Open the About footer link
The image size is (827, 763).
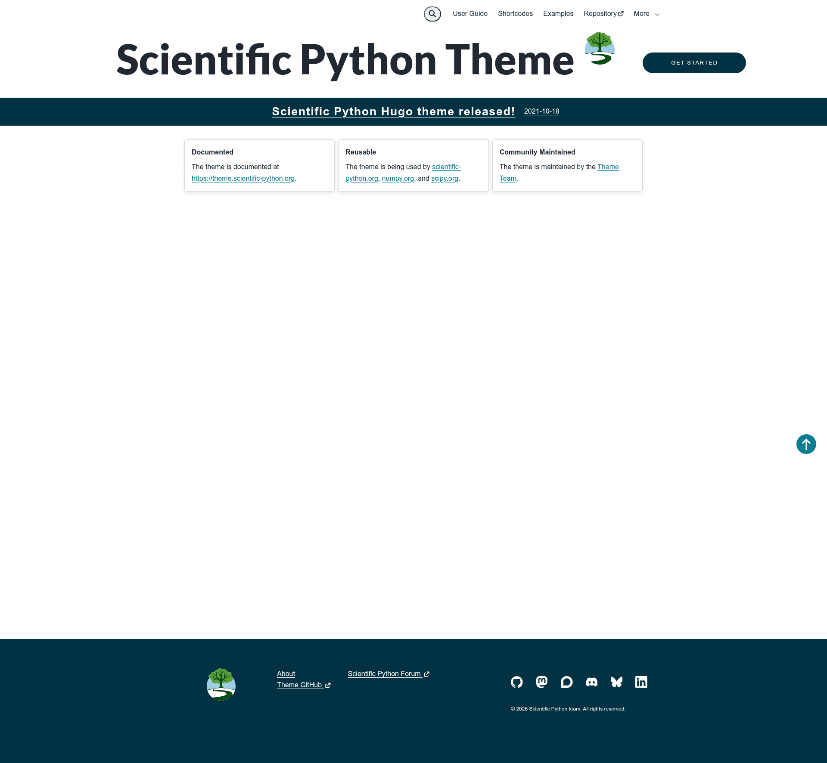coord(286,673)
